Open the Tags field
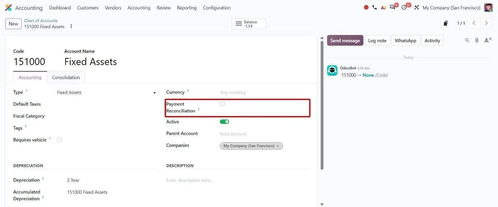Image resolution: width=498 pixels, height=207 pixels. [x=106, y=128]
